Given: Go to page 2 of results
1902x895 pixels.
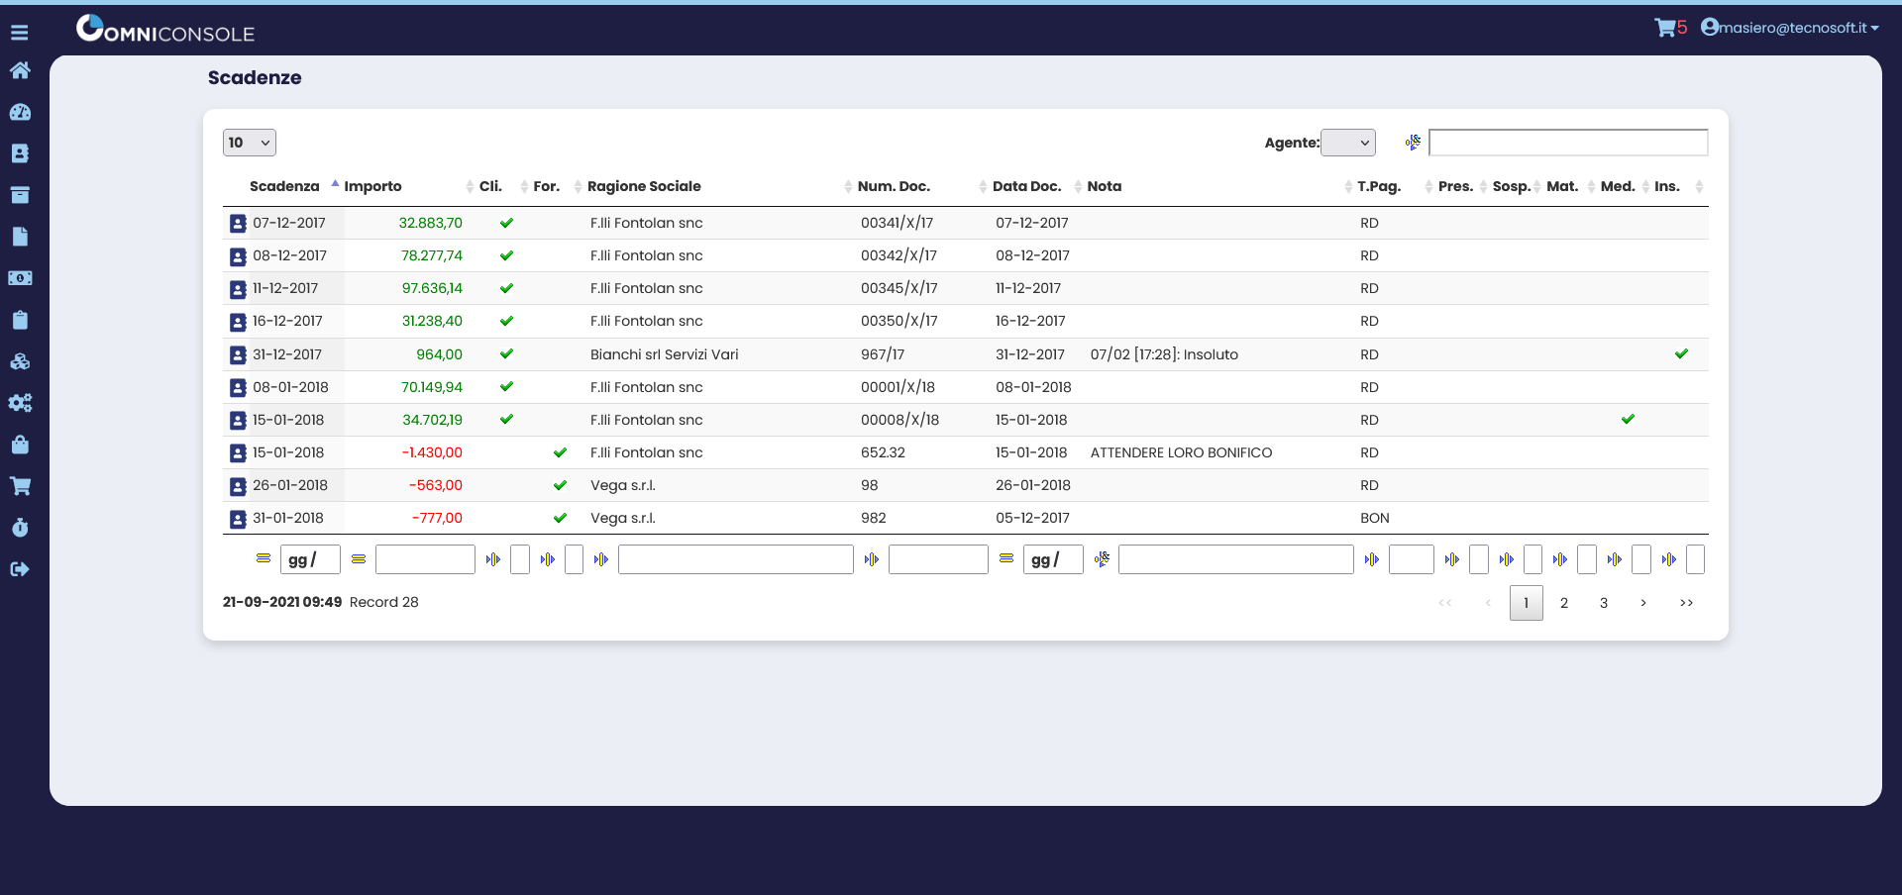Looking at the screenshot, I should pos(1564,603).
